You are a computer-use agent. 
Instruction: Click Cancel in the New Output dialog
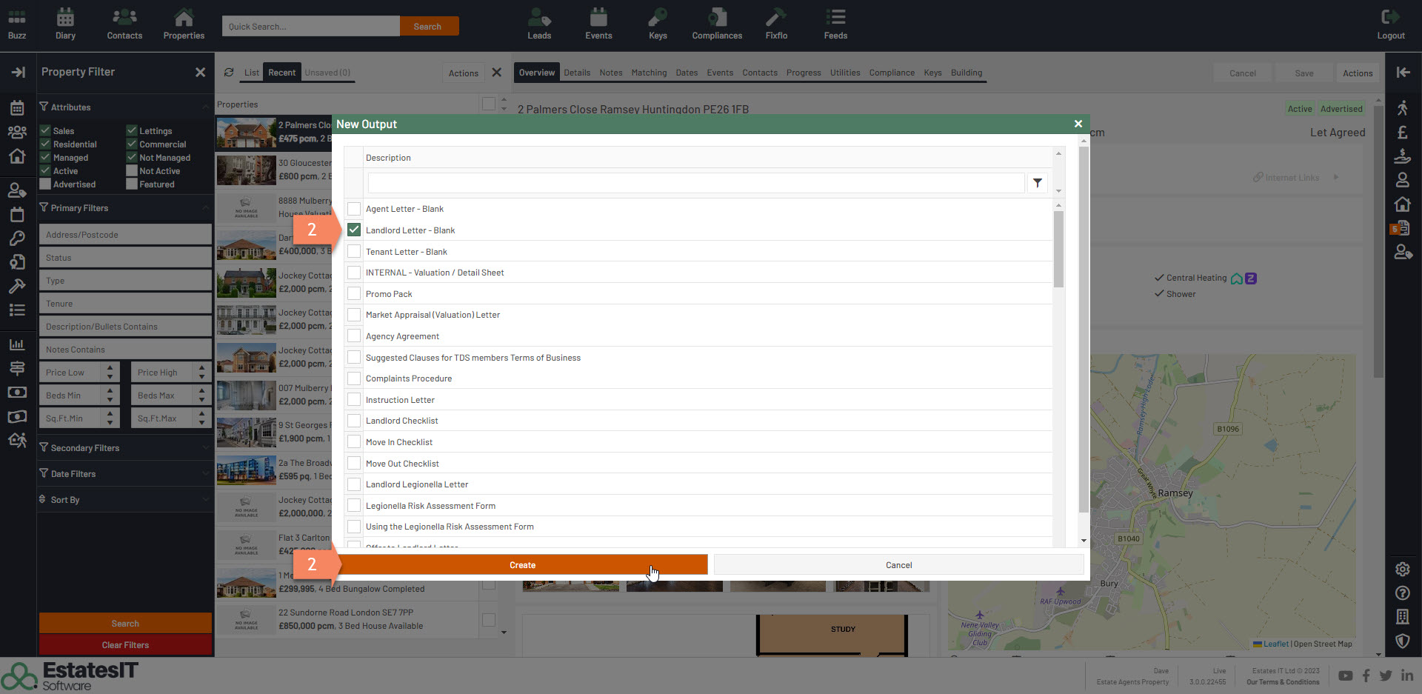898,565
